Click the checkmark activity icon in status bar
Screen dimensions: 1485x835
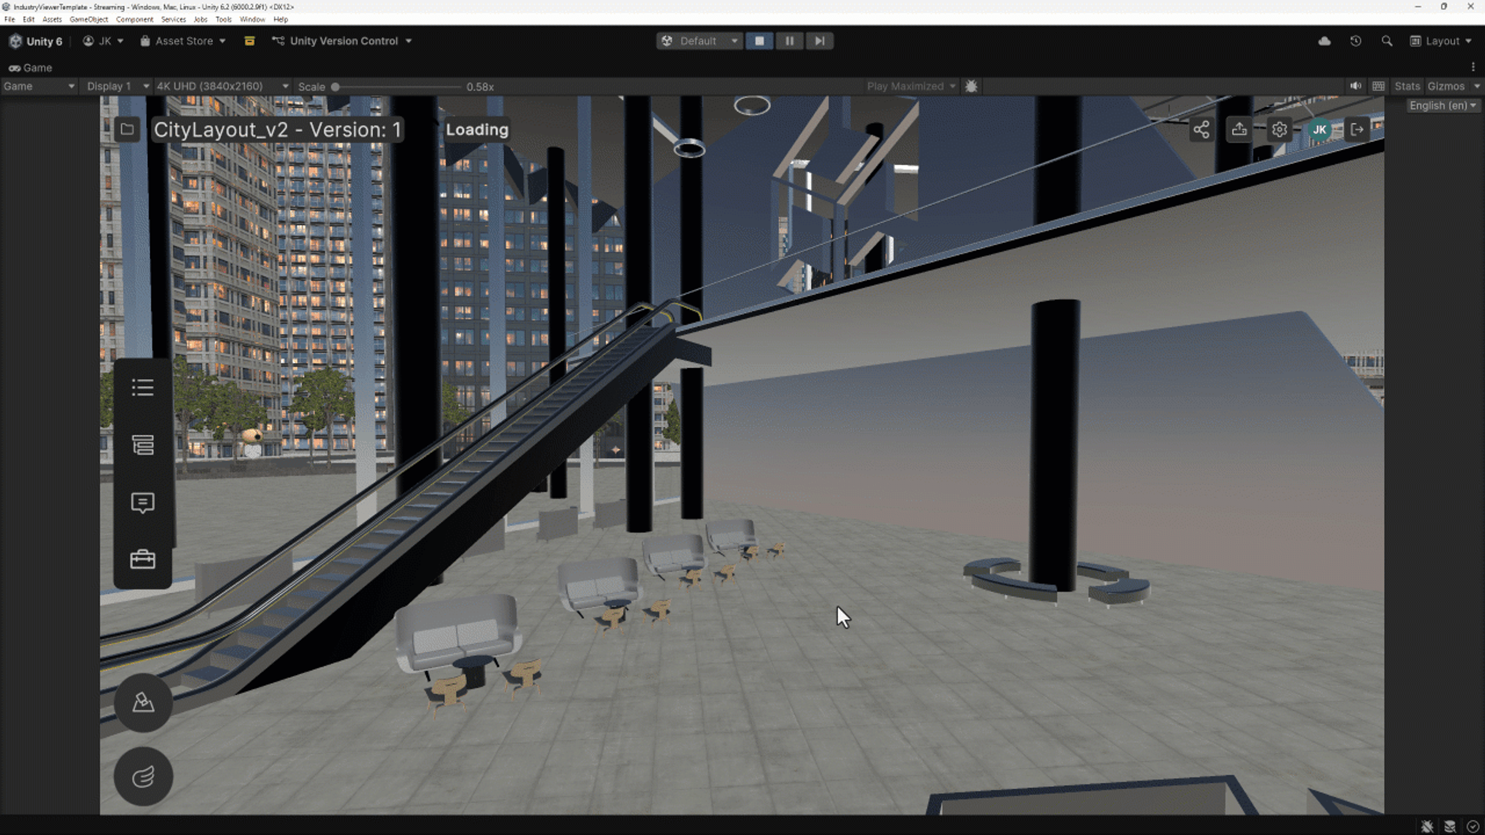(1473, 826)
